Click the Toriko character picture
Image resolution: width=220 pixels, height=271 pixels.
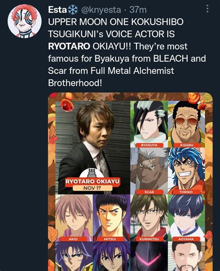[186, 171]
